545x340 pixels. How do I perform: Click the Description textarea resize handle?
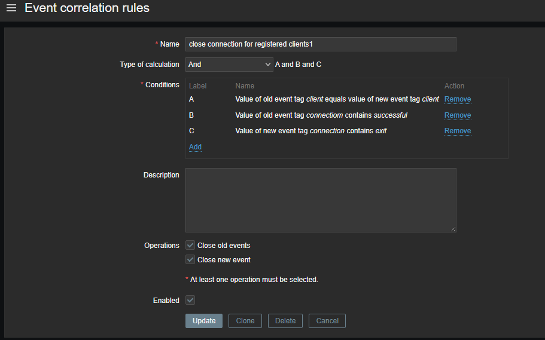(453, 229)
